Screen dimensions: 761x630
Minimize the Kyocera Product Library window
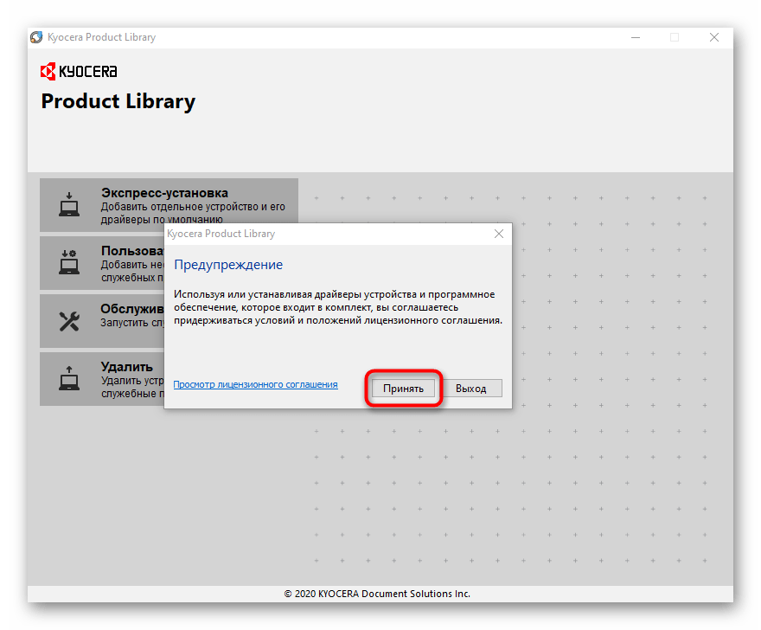[x=636, y=37]
